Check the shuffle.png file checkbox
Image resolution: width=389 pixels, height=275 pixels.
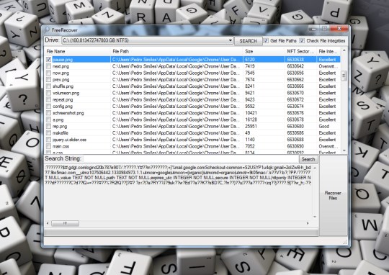pyautogui.click(x=49, y=86)
